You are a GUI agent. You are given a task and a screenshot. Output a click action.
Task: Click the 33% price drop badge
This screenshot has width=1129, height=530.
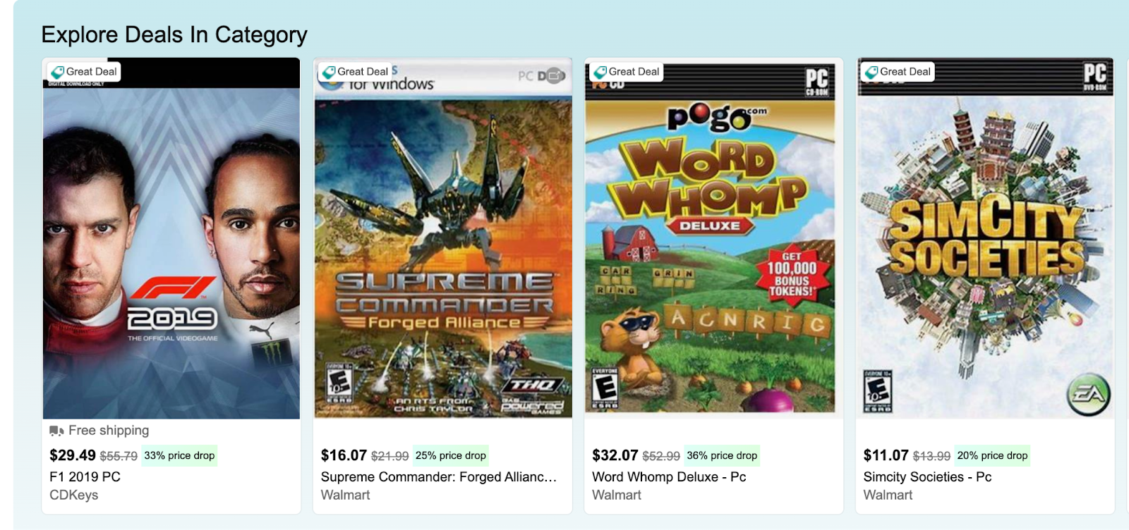pyautogui.click(x=179, y=455)
